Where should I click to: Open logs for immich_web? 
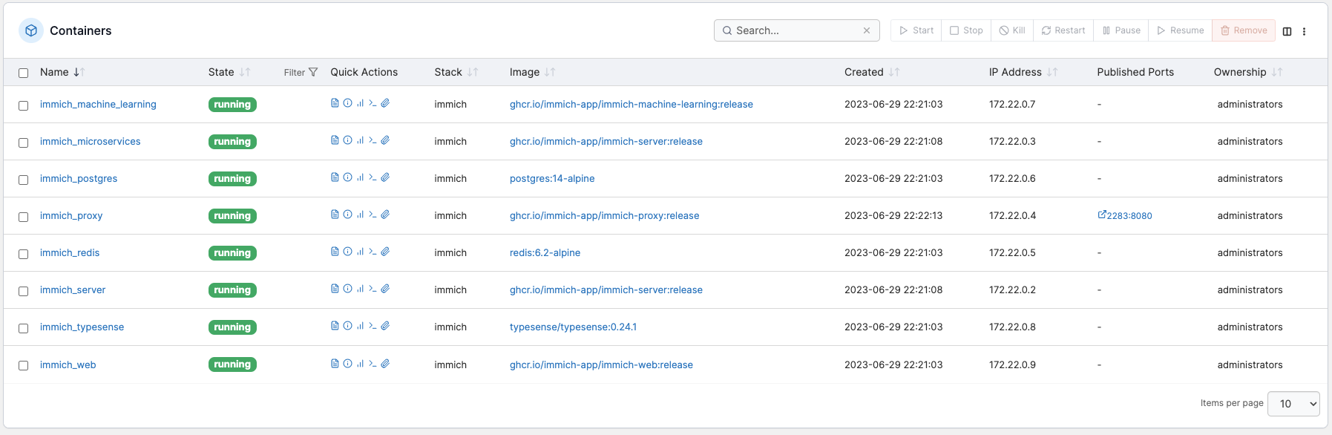pyautogui.click(x=335, y=364)
